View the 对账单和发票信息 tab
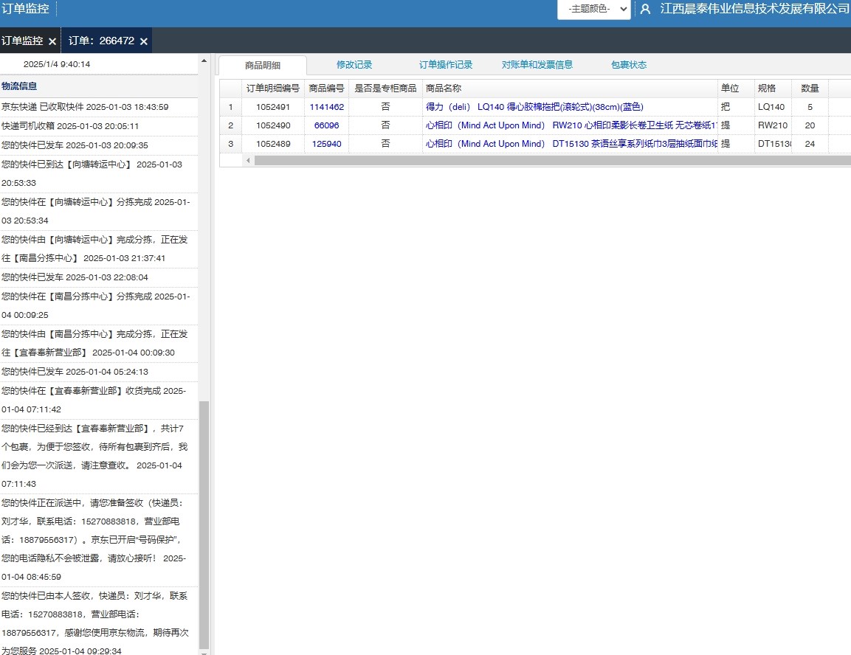The width and height of the screenshot is (851, 655). pos(537,64)
